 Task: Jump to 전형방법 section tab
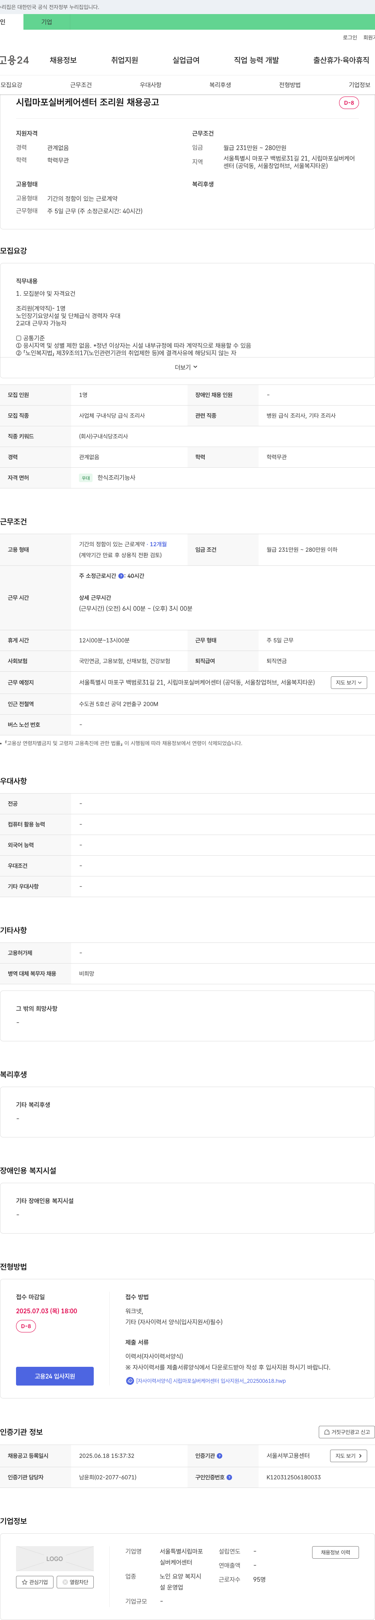[x=289, y=85]
